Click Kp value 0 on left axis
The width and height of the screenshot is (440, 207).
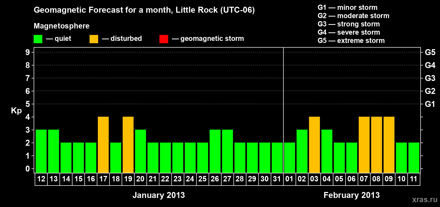click(28, 169)
